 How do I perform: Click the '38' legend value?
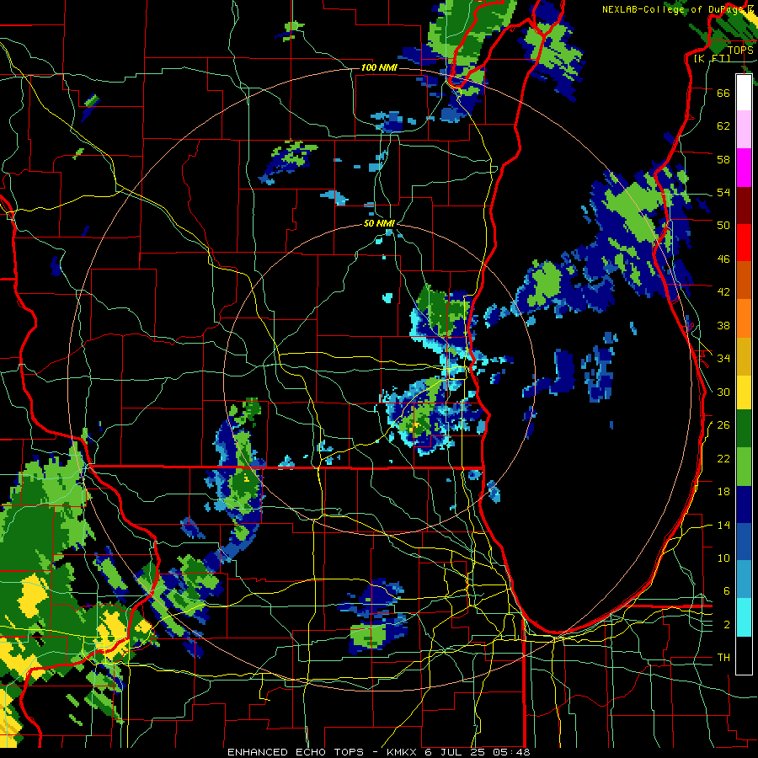tap(723, 326)
